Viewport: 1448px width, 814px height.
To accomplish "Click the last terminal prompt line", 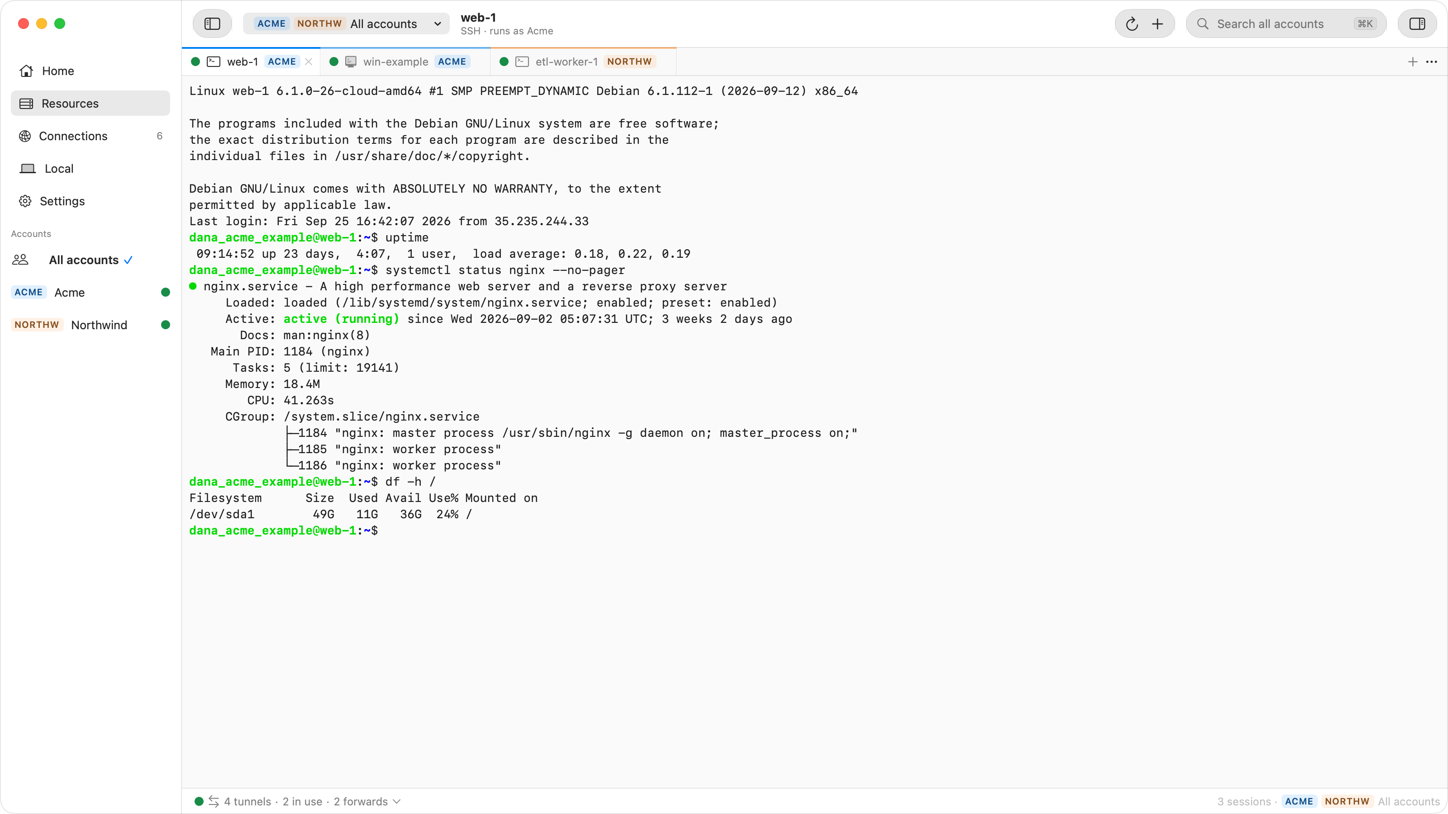I will (x=283, y=530).
